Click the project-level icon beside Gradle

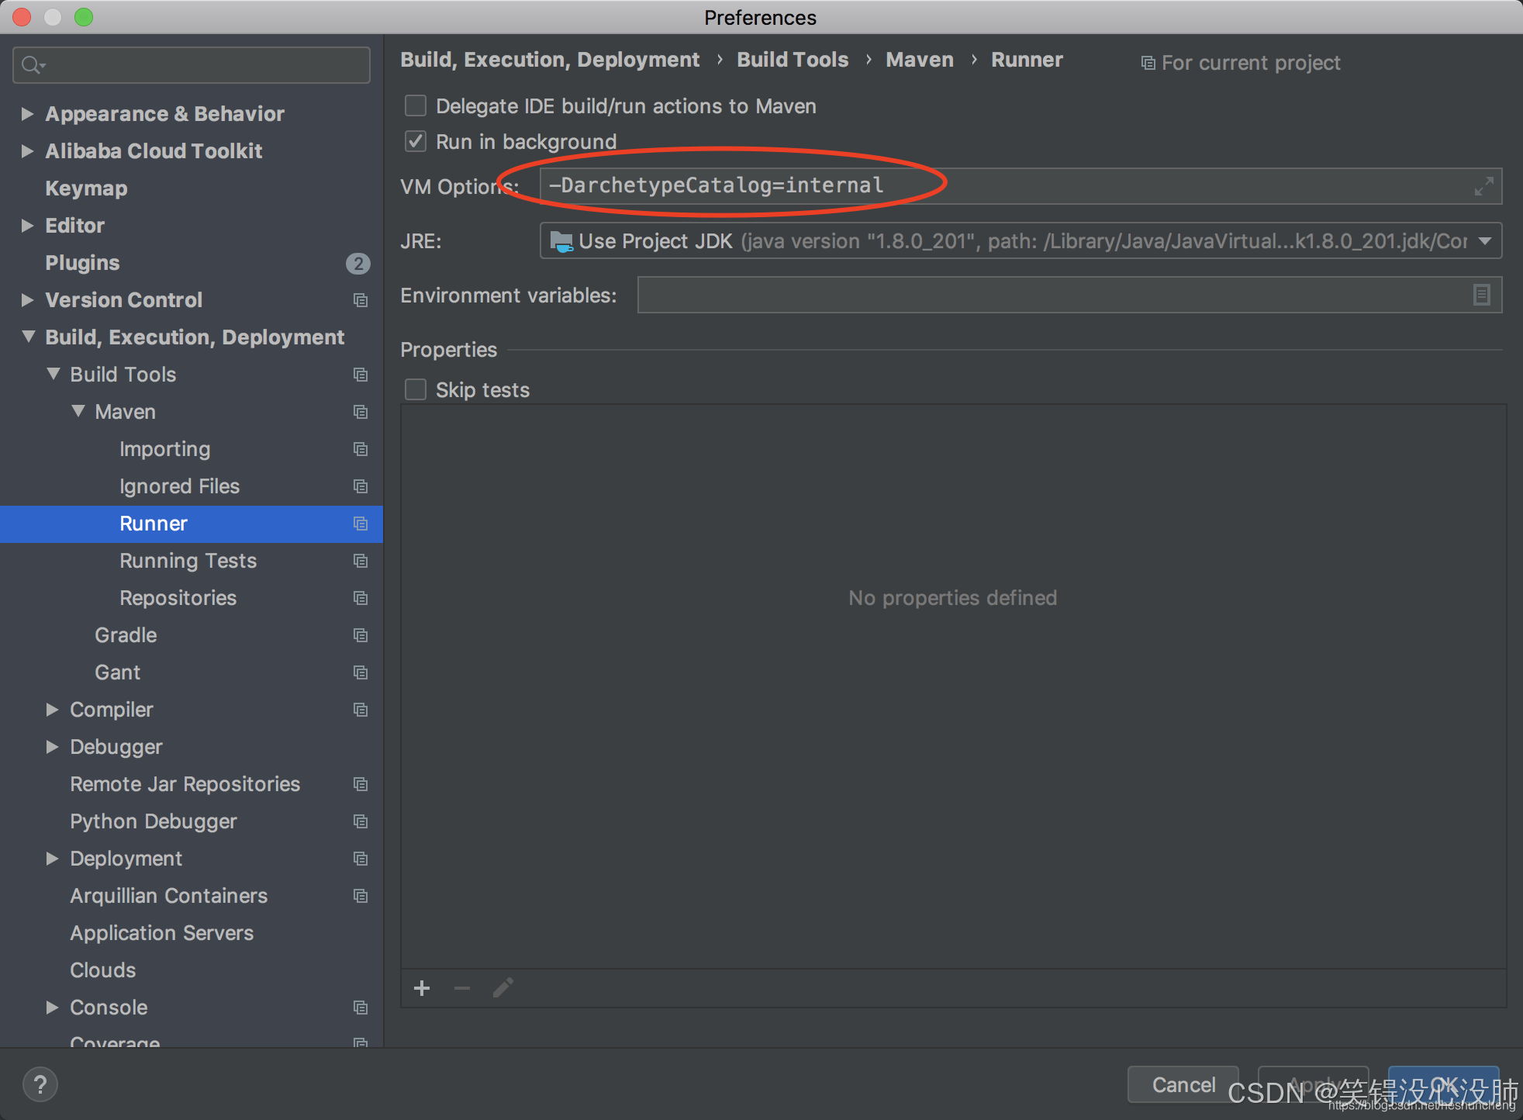pos(361,635)
